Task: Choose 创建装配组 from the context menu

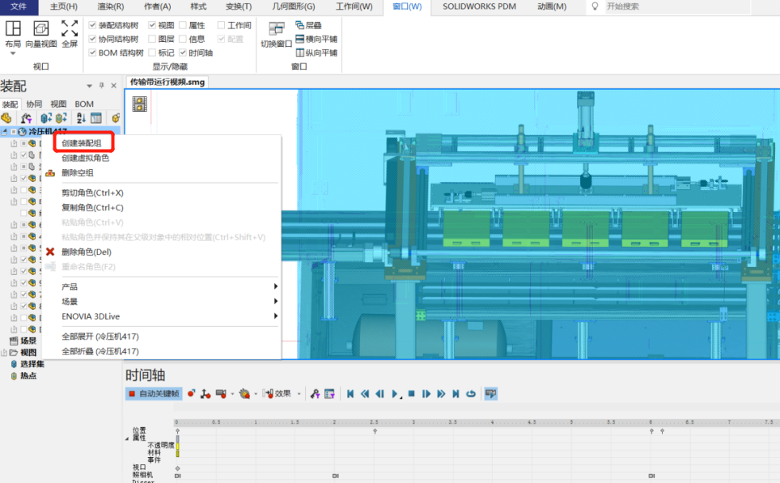Action: click(82, 143)
